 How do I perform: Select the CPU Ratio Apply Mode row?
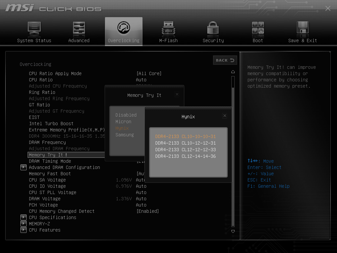tap(55, 73)
